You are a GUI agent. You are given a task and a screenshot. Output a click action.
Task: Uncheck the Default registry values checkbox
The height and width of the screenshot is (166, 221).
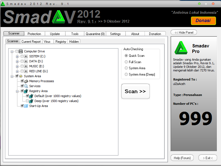click(x=27, y=96)
